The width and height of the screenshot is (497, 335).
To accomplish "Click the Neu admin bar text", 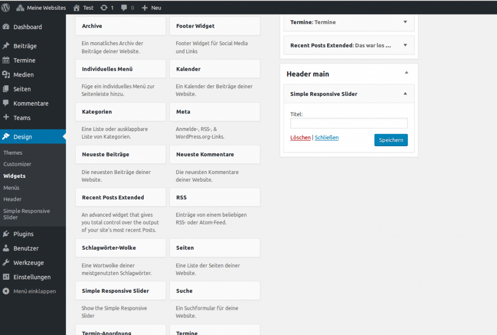I will [156, 8].
